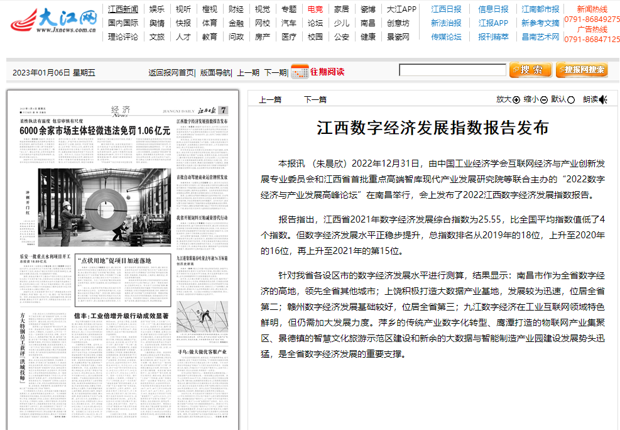620x430 pixels.
Task: Go to 返回报网首页 link
Action: 171,72
